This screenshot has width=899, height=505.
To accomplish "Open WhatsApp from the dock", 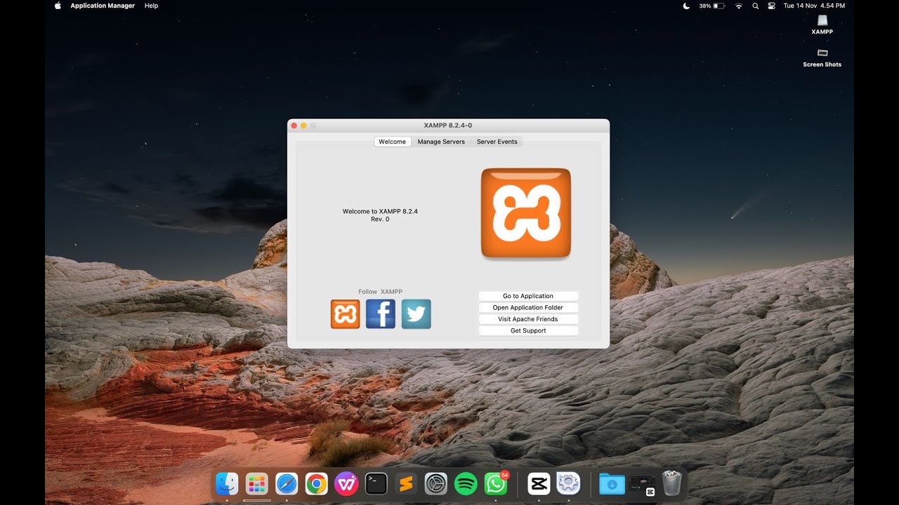I will tap(496, 483).
